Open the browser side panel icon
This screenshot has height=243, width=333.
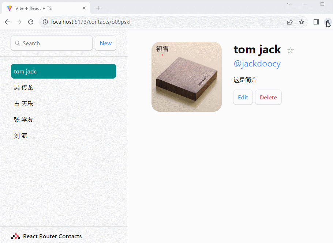point(316,22)
